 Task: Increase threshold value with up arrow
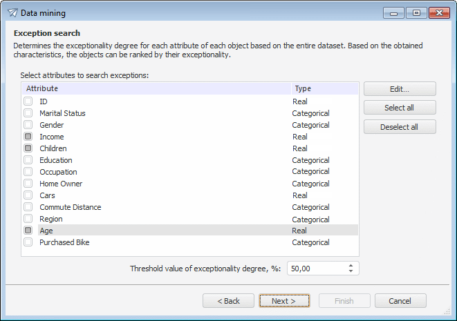351,265
